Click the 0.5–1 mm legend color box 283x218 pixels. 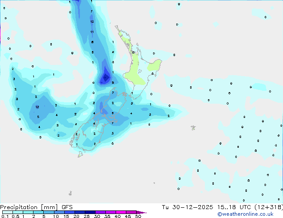[18, 212]
